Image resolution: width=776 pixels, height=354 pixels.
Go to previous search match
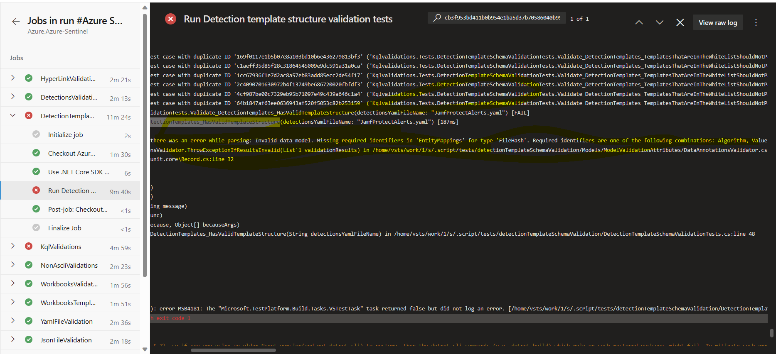coord(639,22)
